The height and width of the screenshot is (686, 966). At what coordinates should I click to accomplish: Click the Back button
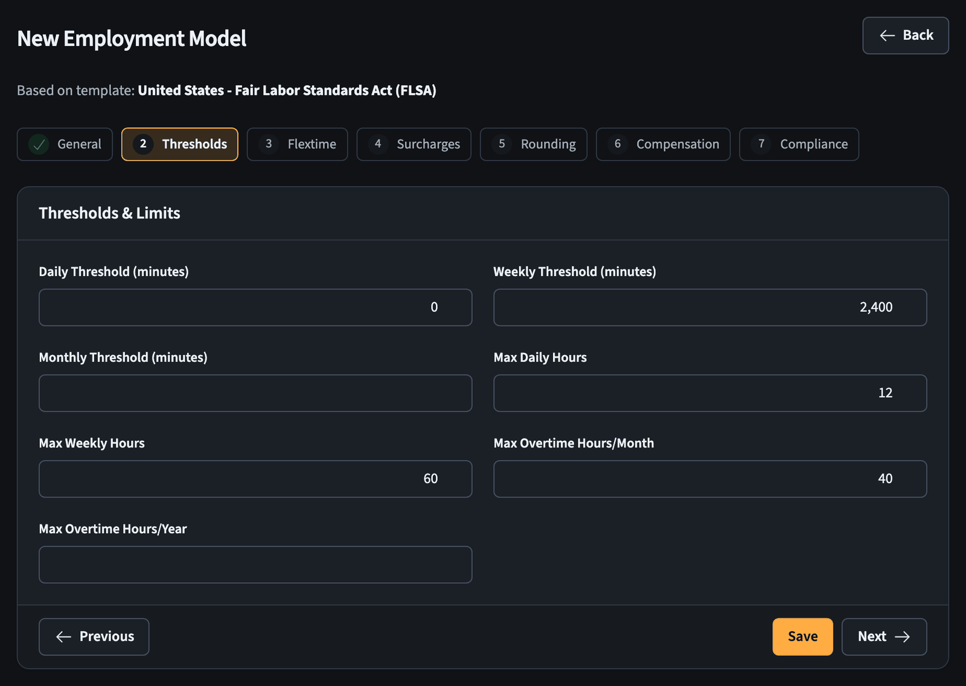tap(905, 36)
